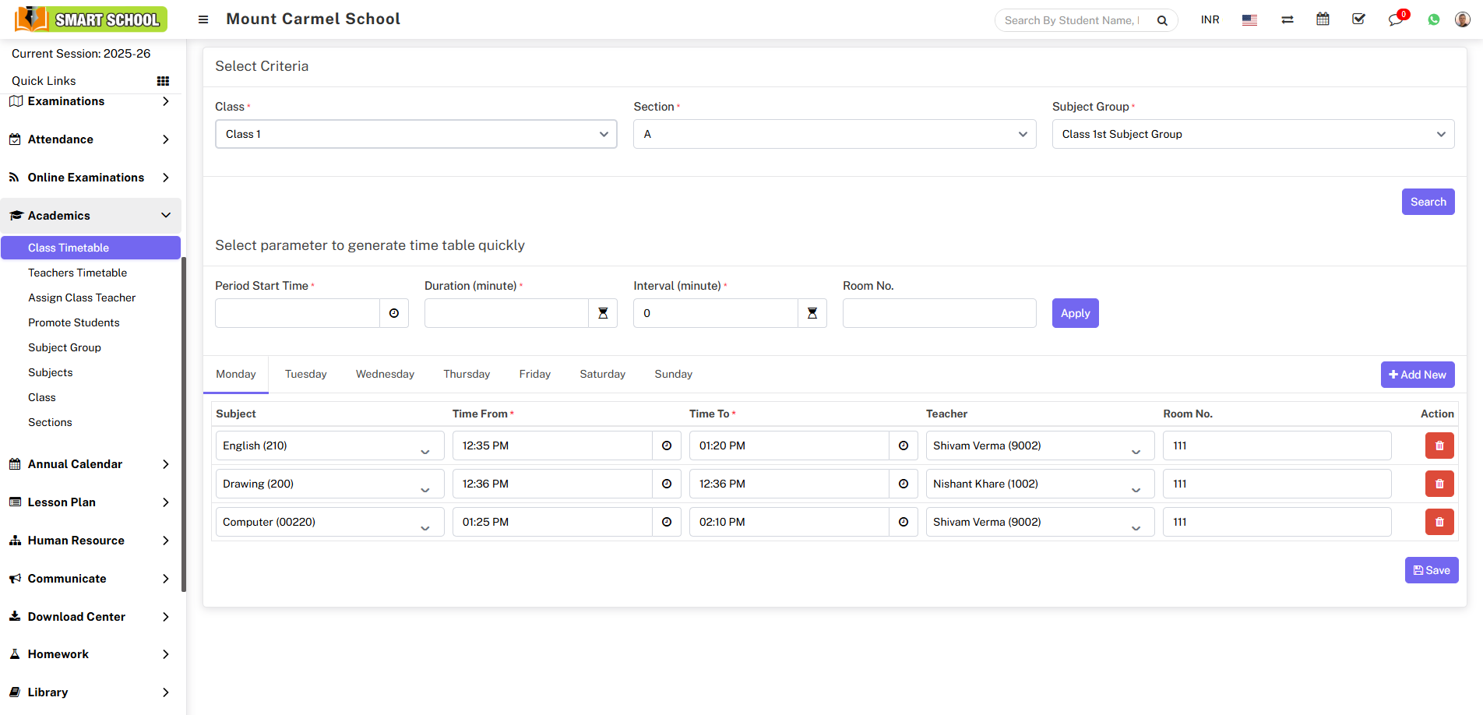Click the hamburger menu toggle icon
1483x715 pixels.
point(203,19)
